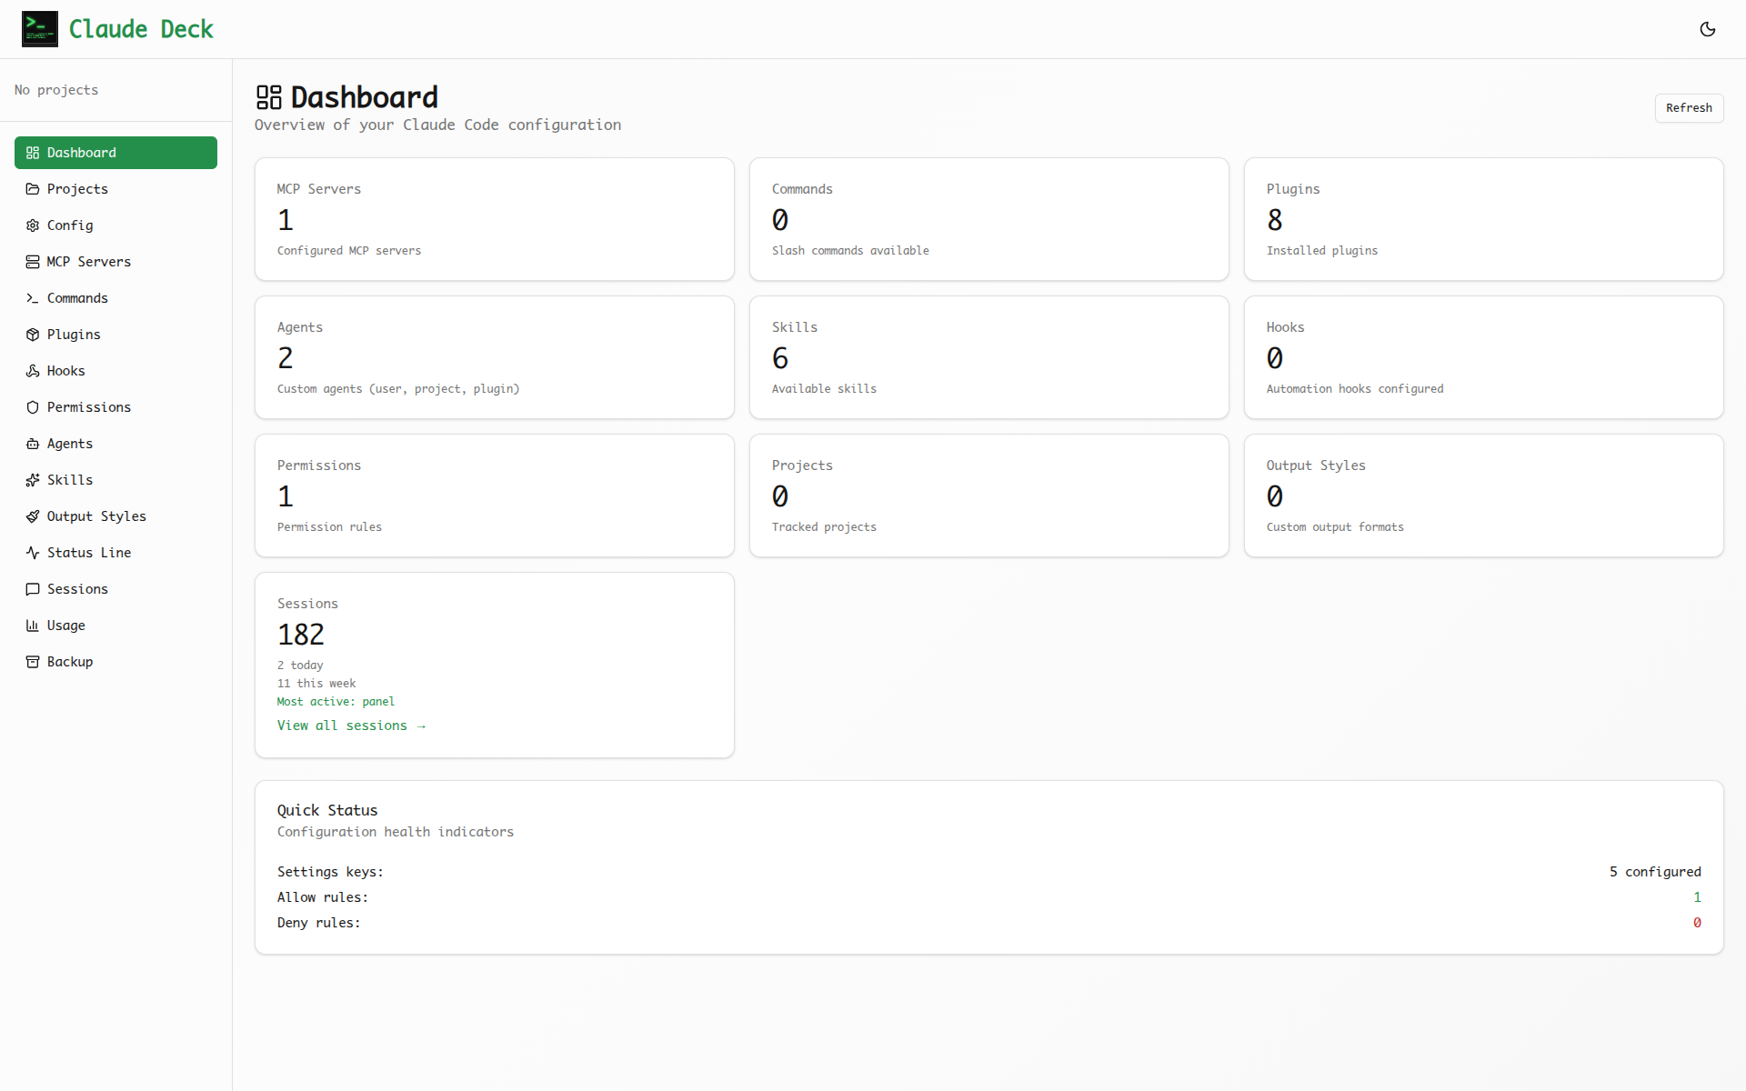1746x1091 pixels.
Task: Click the Commands terminal icon in sidebar
Action: [32, 297]
